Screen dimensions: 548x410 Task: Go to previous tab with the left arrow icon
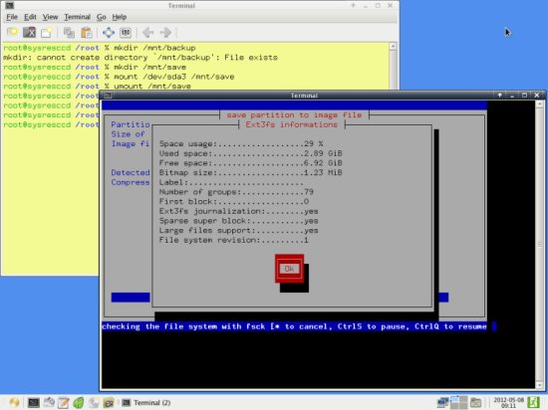148,33
